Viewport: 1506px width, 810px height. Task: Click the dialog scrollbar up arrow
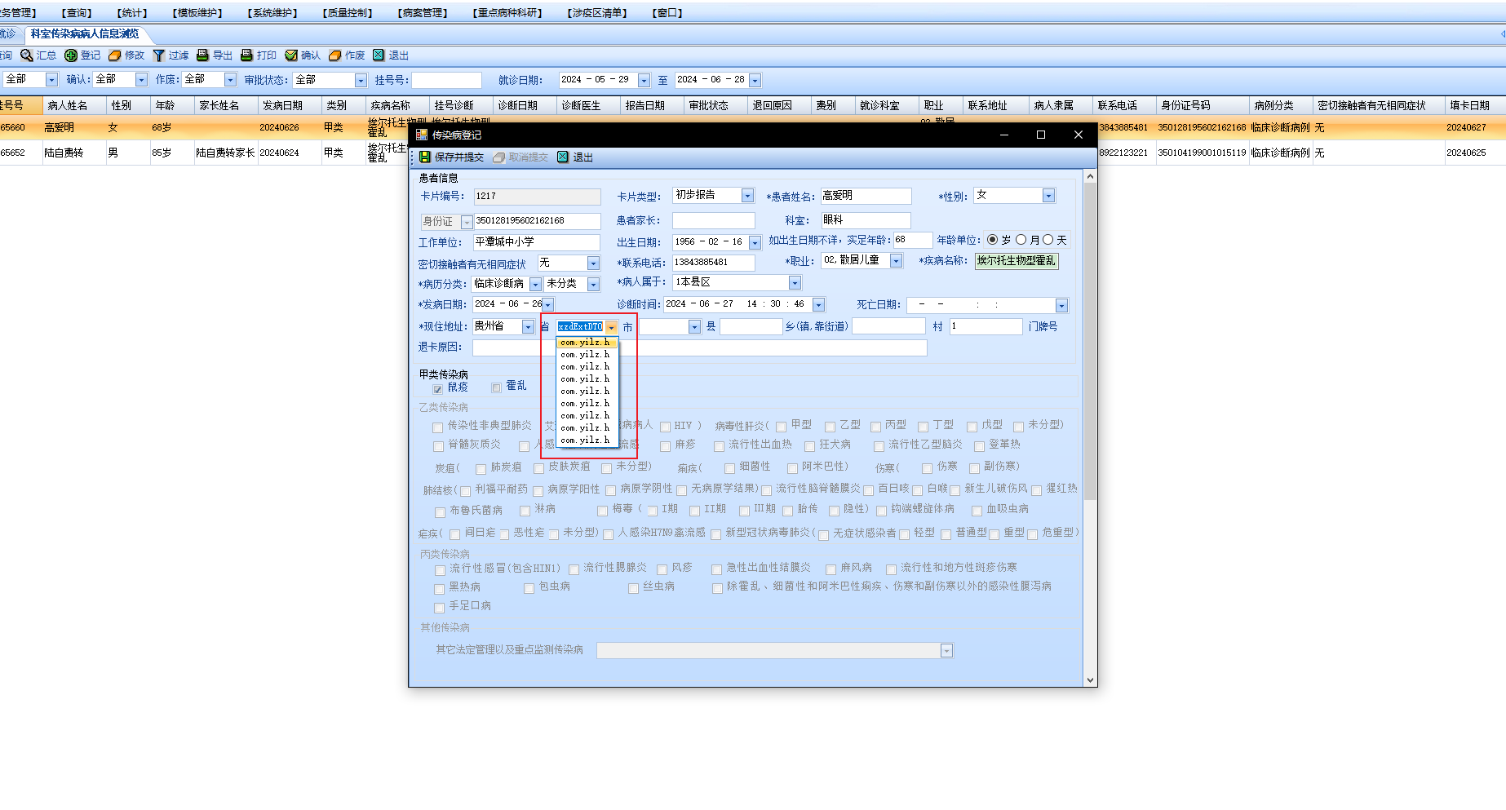[x=1090, y=176]
